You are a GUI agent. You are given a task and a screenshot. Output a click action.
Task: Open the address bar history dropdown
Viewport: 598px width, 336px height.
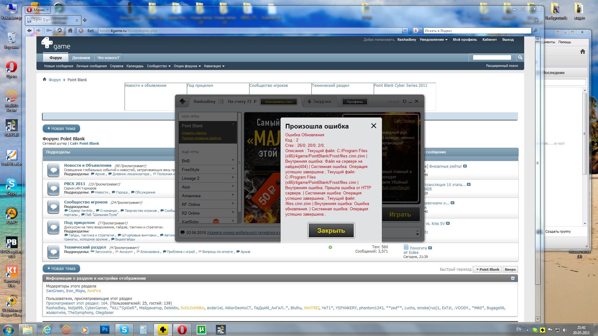coord(405,31)
